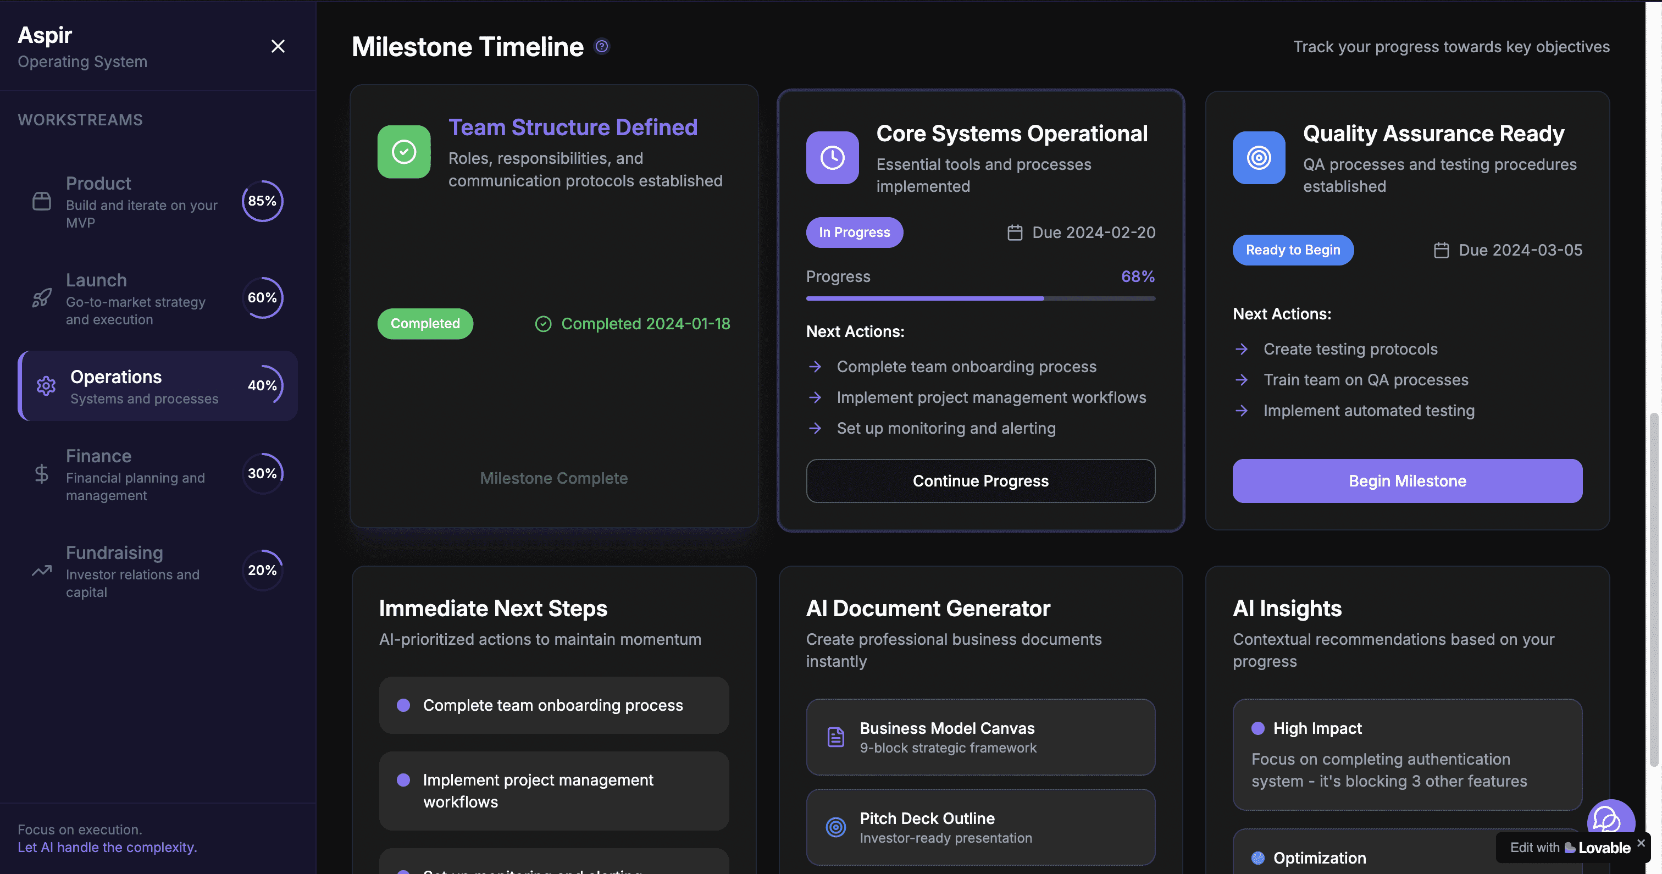The image size is (1662, 874).
Task: Click the green checkmark Team Structure icon
Action: pos(404,152)
